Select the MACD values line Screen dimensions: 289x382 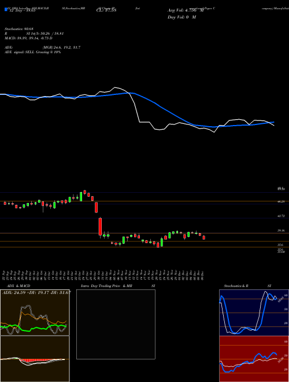(28, 38)
